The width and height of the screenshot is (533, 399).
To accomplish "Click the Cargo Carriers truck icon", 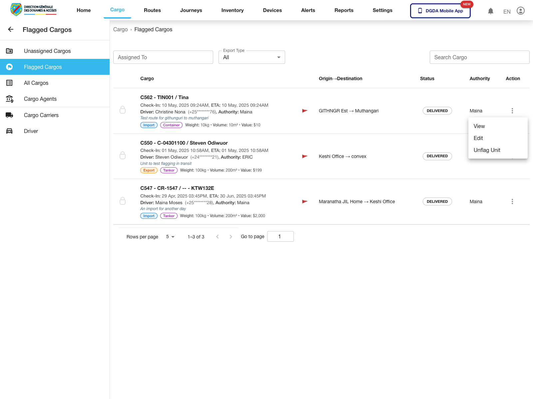I will 9,115.
